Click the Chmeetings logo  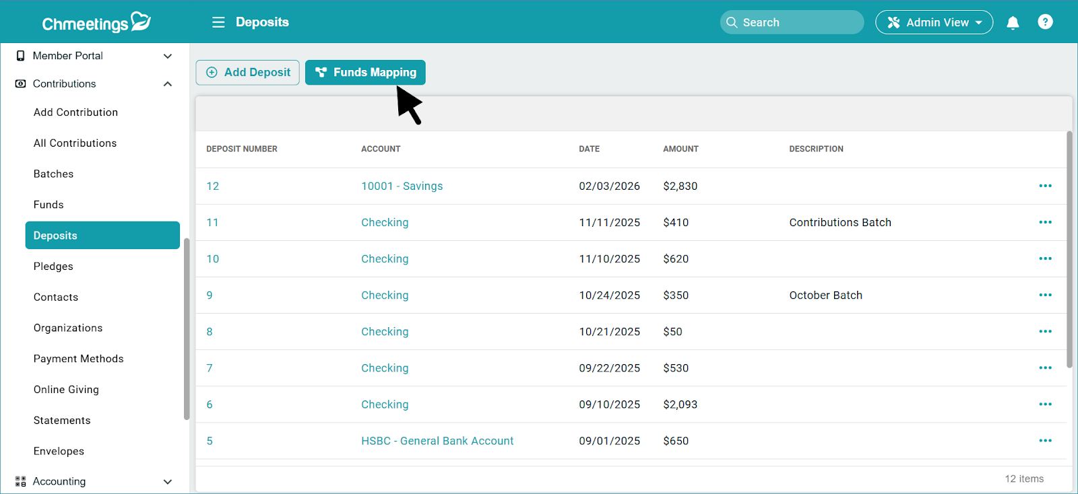[x=96, y=23]
